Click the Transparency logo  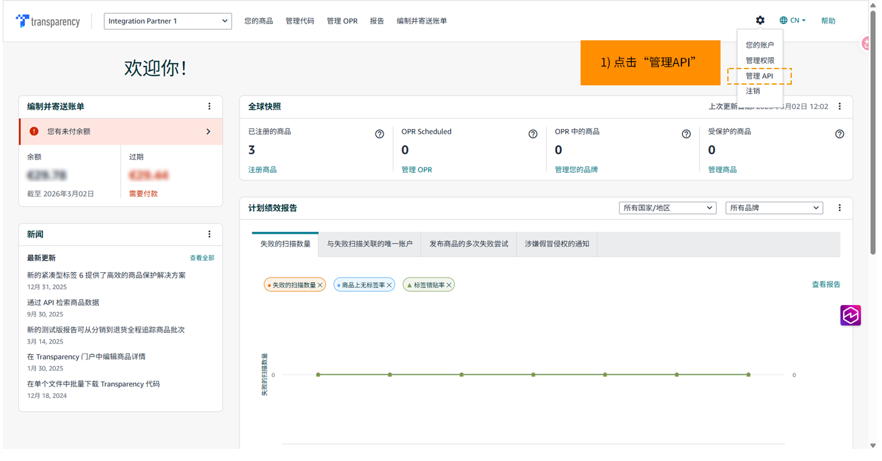point(48,22)
